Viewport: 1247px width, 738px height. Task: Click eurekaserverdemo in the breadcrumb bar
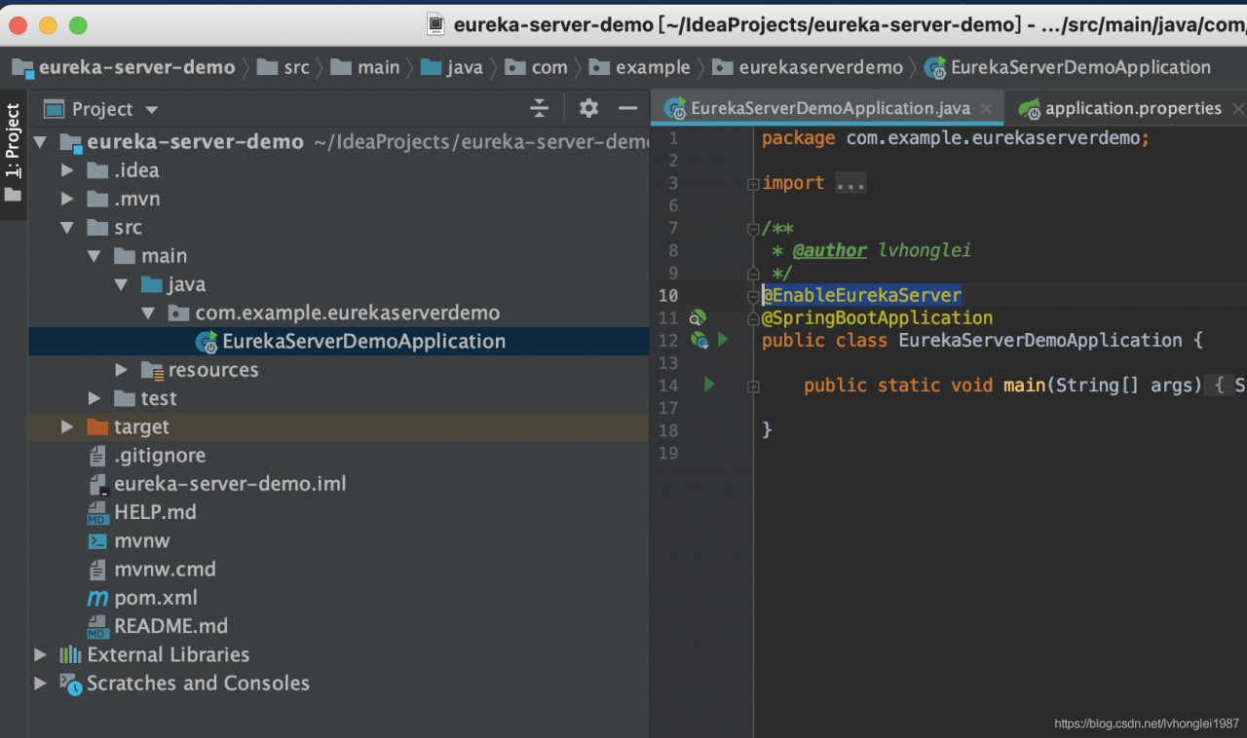[x=809, y=67]
